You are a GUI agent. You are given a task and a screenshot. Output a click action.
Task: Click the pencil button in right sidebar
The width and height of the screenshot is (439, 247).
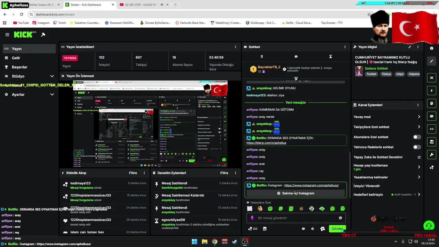pos(432,61)
